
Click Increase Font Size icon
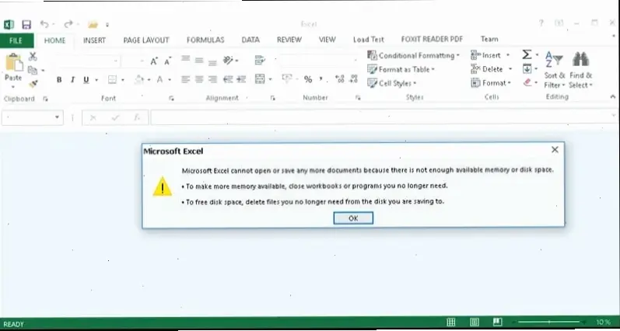[154, 61]
